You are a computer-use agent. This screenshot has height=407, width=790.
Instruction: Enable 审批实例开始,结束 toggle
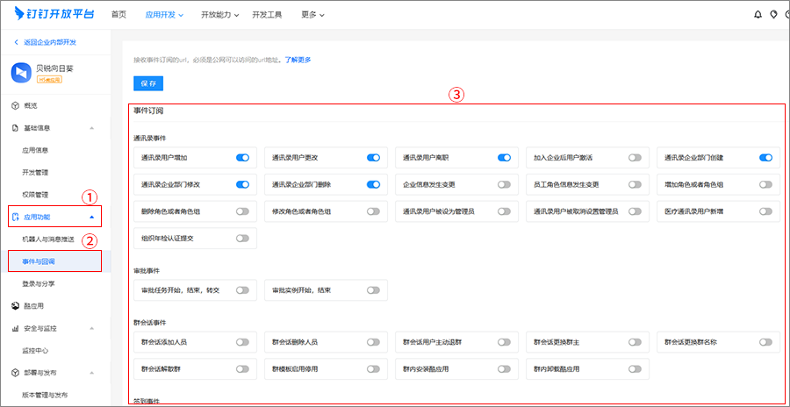pyautogui.click(x=373, y=290)
